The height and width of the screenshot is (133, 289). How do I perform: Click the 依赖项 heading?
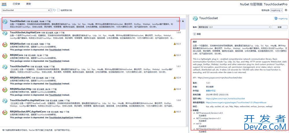[x=195, y=111]
